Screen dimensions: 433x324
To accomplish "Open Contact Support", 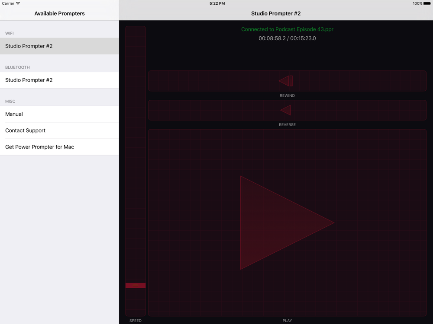I will coord(59,130).
